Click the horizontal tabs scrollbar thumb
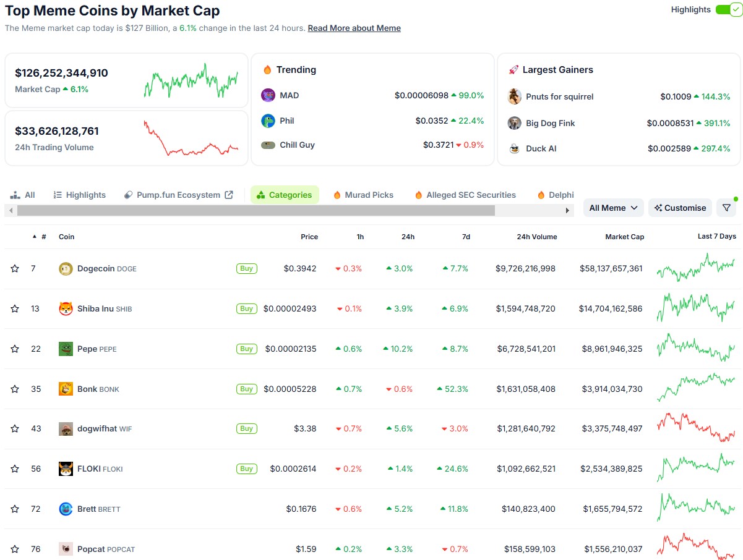Image resolution: width=743 pixels, height=560 pixels. click(256, 211)
